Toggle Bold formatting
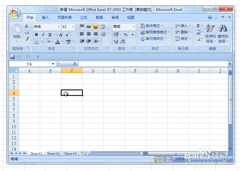The height and width of the screenshot is (171, 240). click(x=37, y=35)
